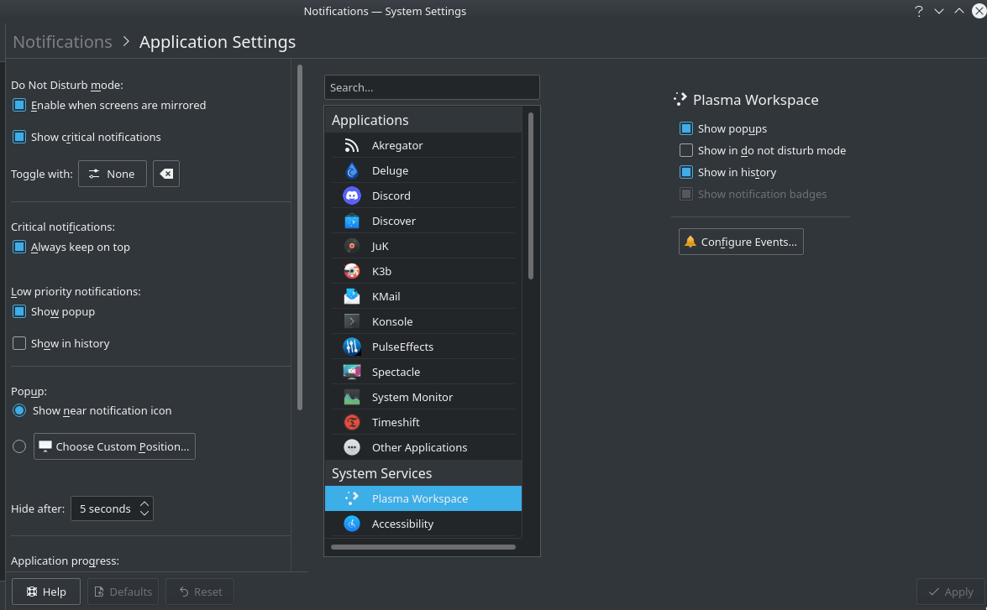Click the Defaults button
987x610 pixels.
click(123, 592)
